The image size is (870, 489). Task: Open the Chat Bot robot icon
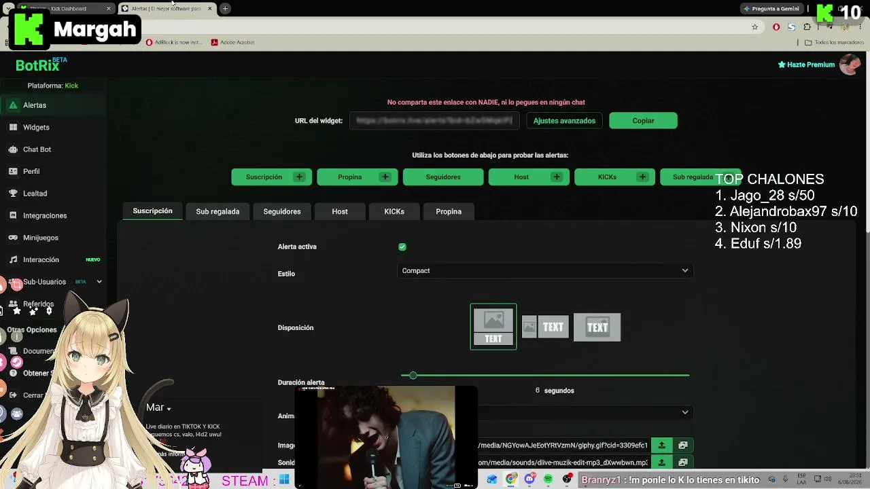(x=13, y=149)
